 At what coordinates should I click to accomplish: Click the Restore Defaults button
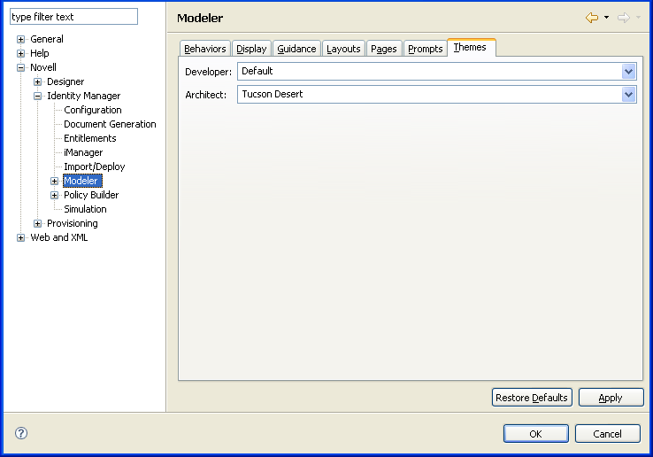click(x=532, y=398)
